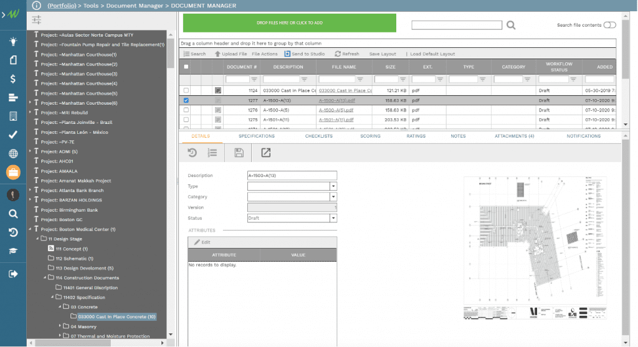Screen dimensions: 638x347
Task: Switch to the Scoring tab
Action: pyautogui.click(x=370, y=136)
